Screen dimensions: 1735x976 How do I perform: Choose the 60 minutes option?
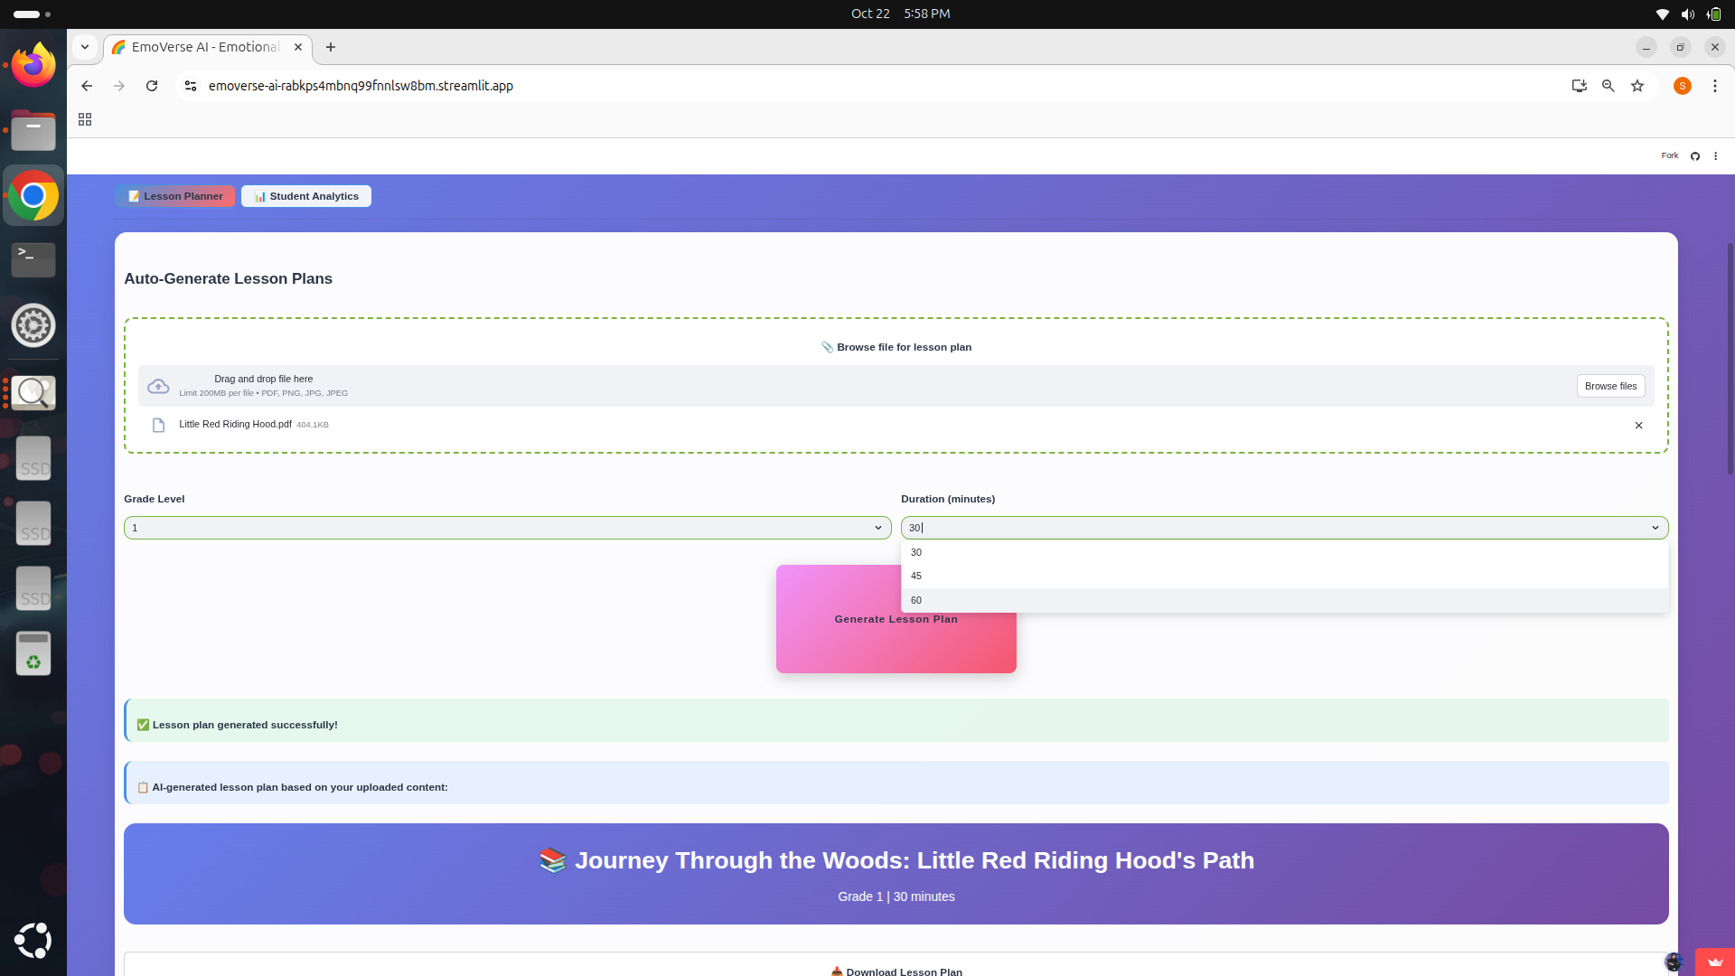(916, 600)
